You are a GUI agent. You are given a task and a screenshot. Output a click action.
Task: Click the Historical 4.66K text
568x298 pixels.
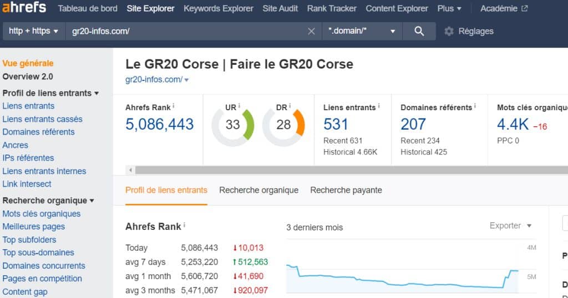click(351, 152)
